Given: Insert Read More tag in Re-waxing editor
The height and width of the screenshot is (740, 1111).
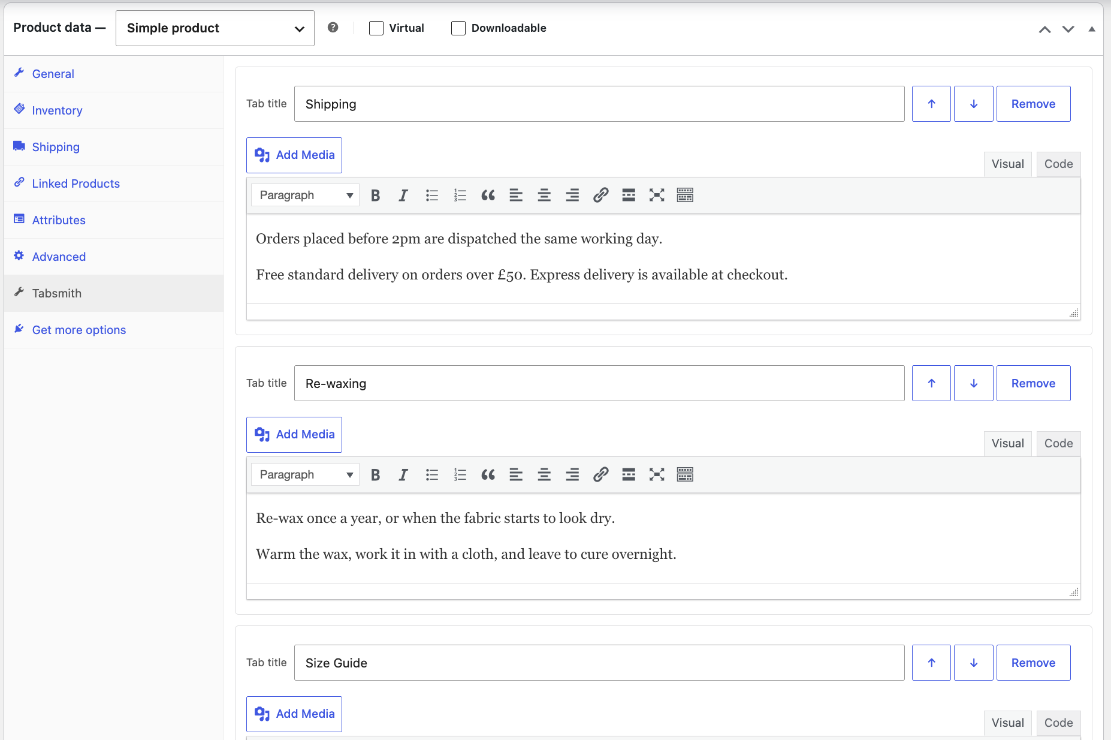Looking at the screenshot, I should (629, 475).
